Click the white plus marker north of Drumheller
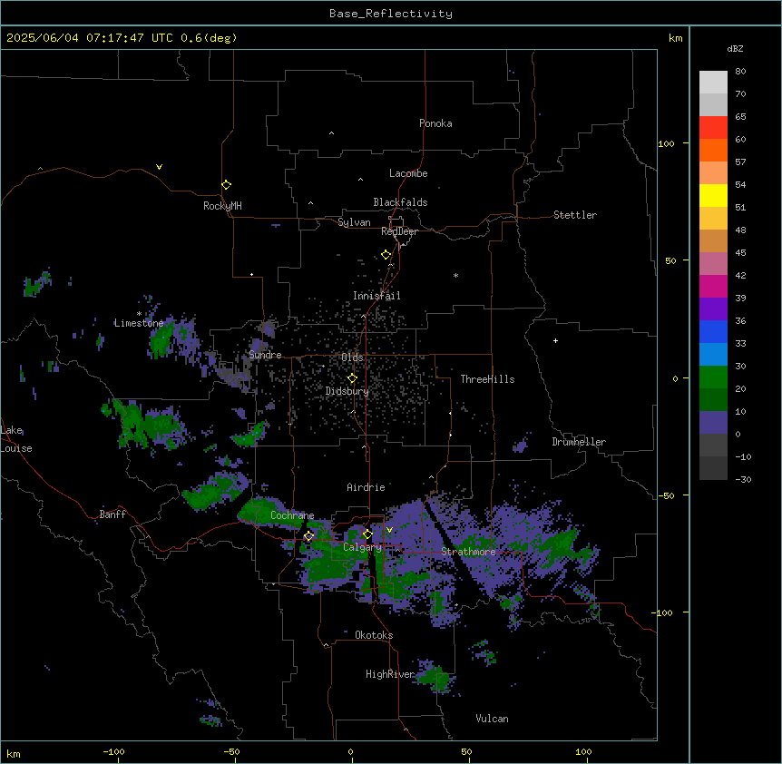The width and height of the screenshot is (782, 764). click(555, 340)
